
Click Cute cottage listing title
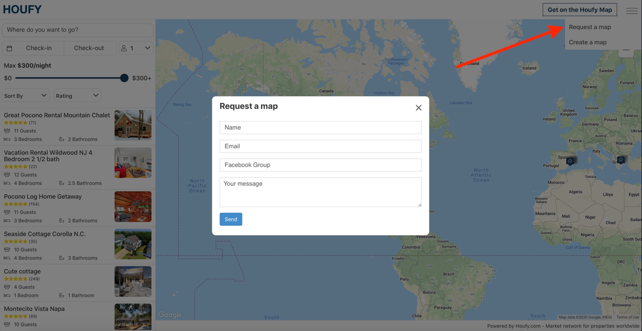(x=22, y=272)
